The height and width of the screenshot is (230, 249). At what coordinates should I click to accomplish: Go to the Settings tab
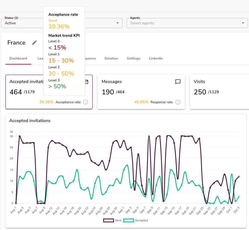(133, 58)
